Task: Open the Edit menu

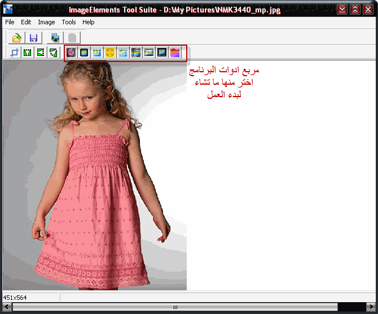Action: tap(26, 22)
